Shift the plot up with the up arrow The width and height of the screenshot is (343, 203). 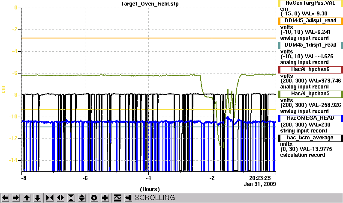[x=27, y=198]
